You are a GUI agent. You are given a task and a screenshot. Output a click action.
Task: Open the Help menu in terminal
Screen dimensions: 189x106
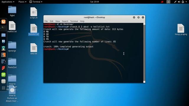pyautogui.click(x=82, y=21)
